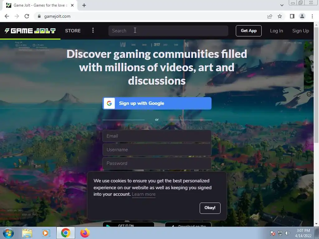Click the gamejolt.com address bar
Viewport: 319px width, 239px height.
tap(150, 16)
